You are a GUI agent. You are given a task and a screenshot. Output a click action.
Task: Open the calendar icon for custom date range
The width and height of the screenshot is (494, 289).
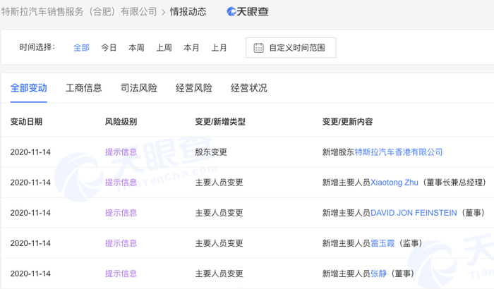(258, 48)
